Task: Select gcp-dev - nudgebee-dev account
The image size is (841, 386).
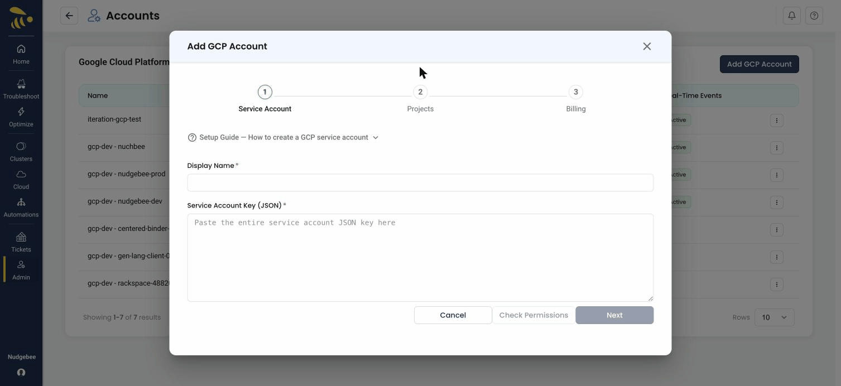Action: (x=125, y=201)
